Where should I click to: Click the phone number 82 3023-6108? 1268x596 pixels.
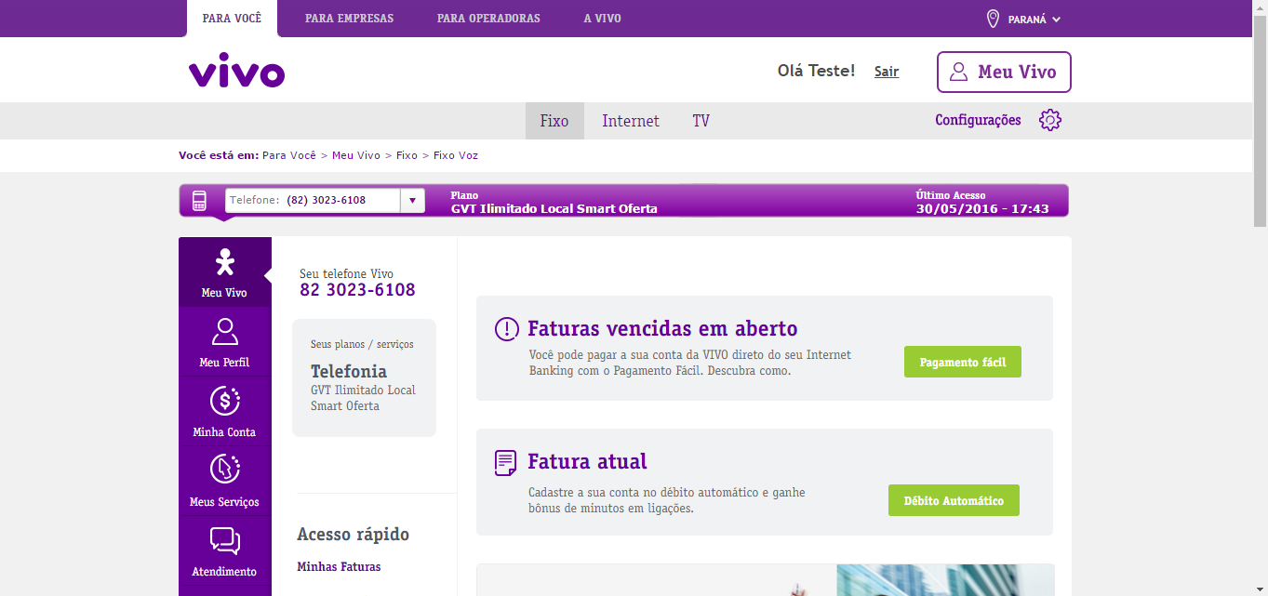tap(357, 290)
